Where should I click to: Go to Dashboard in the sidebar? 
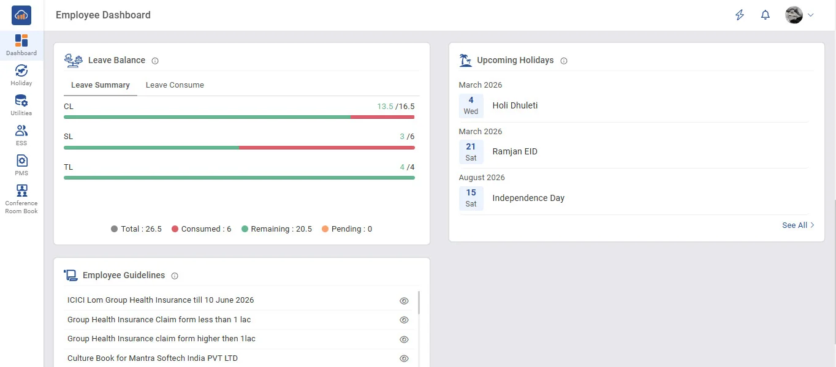(21, 45)
